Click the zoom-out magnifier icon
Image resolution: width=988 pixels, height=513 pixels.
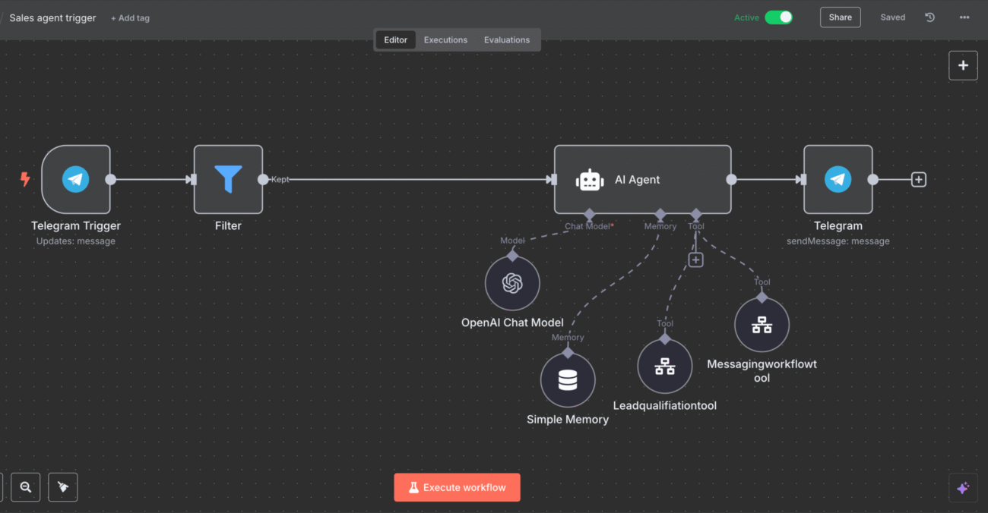tap(26, 487)
